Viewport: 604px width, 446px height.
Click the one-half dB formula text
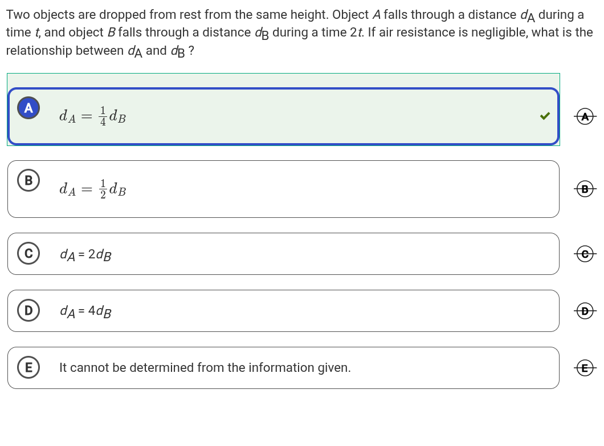pyautogui.click(x=93, y=188)
